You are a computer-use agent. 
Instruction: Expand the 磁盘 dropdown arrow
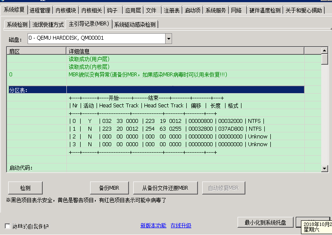pyautogui.click(x=169, y=38)
